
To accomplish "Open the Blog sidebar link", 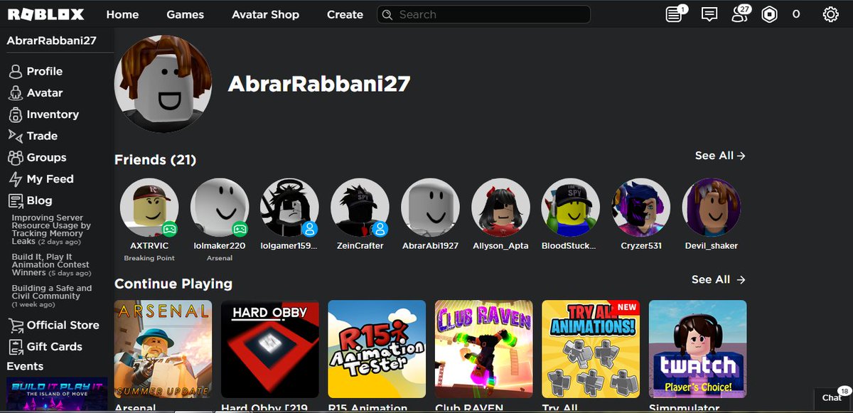I will click(39, 200).
